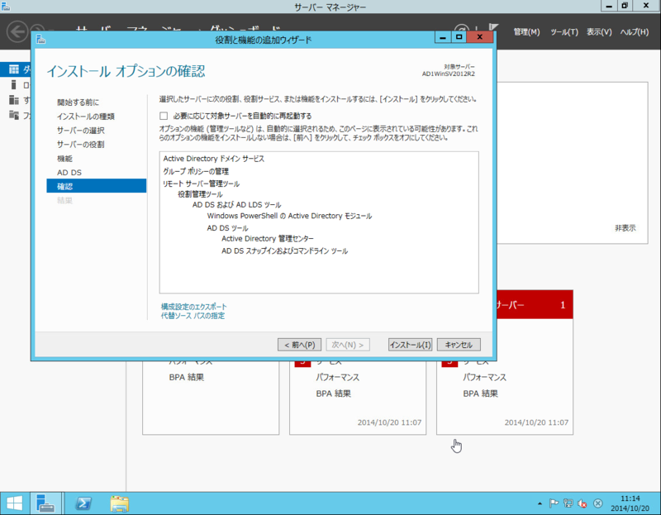
Task: Open the ツール(T) menu
Action: coord(564,31)
